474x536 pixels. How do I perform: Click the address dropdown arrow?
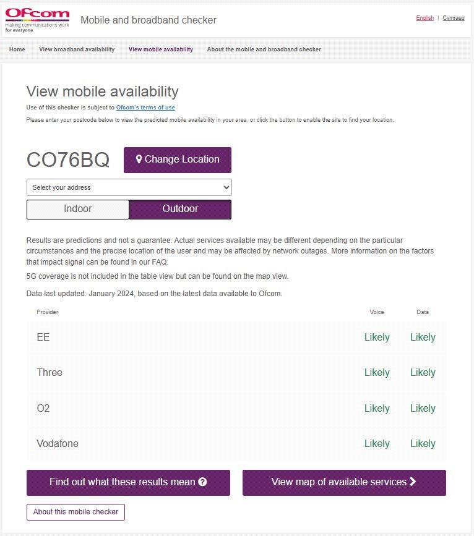pyautogui.click(x=226, y=187)
